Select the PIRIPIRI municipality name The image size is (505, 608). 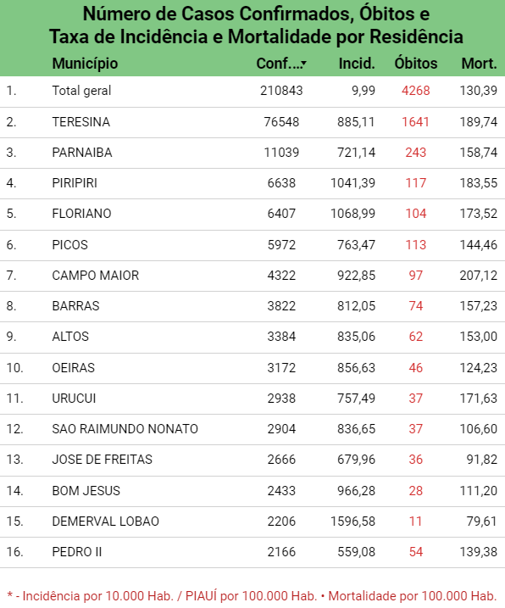[75, 183]
